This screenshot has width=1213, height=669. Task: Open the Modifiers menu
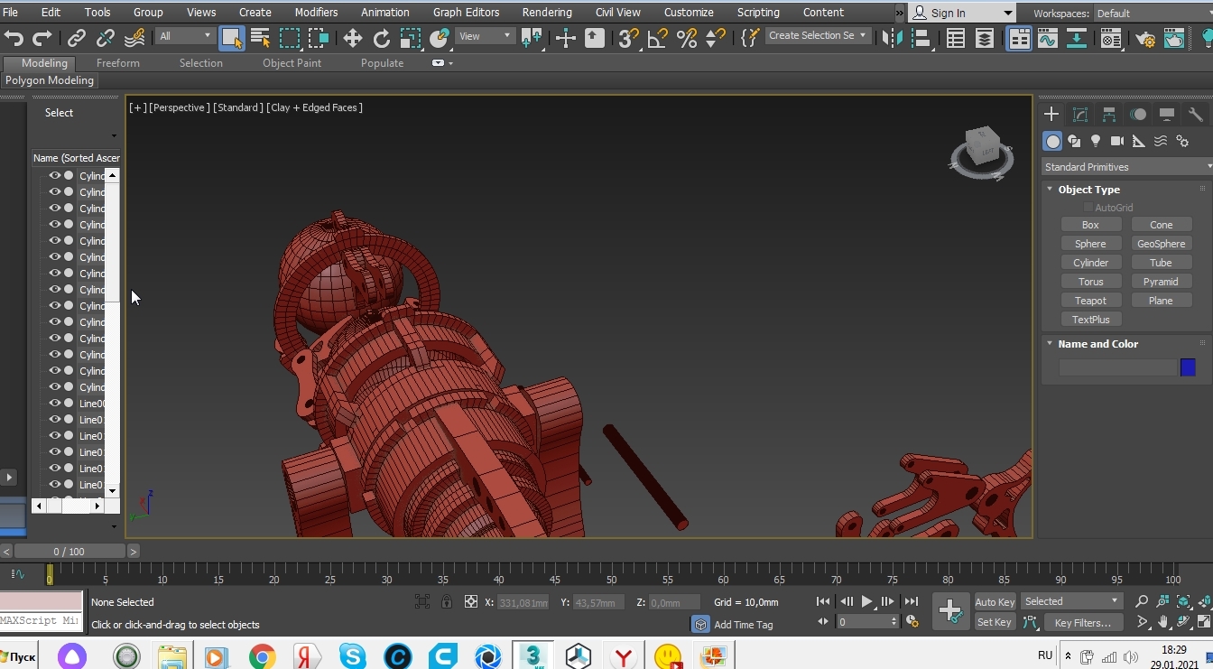coord(316,13)
